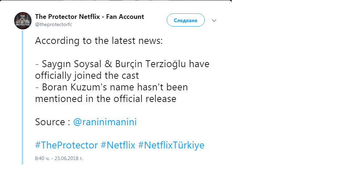Click the 'Source :' label text
The height and width of the screenshot is (196, 348).
pos(52,122)
